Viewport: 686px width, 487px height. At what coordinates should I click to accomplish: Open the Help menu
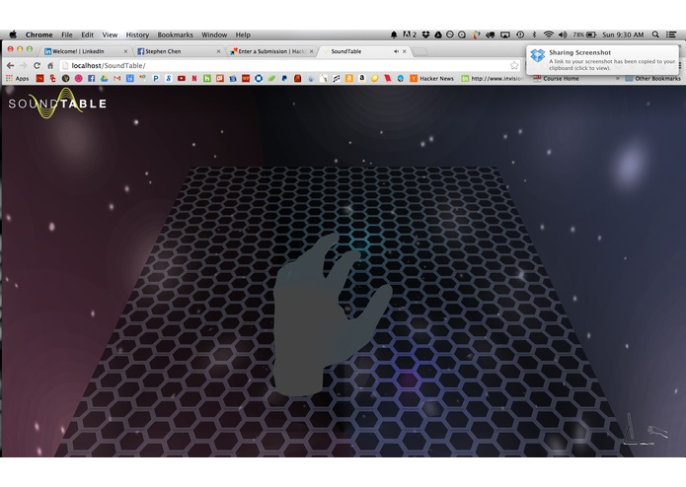tap(243, 35)
